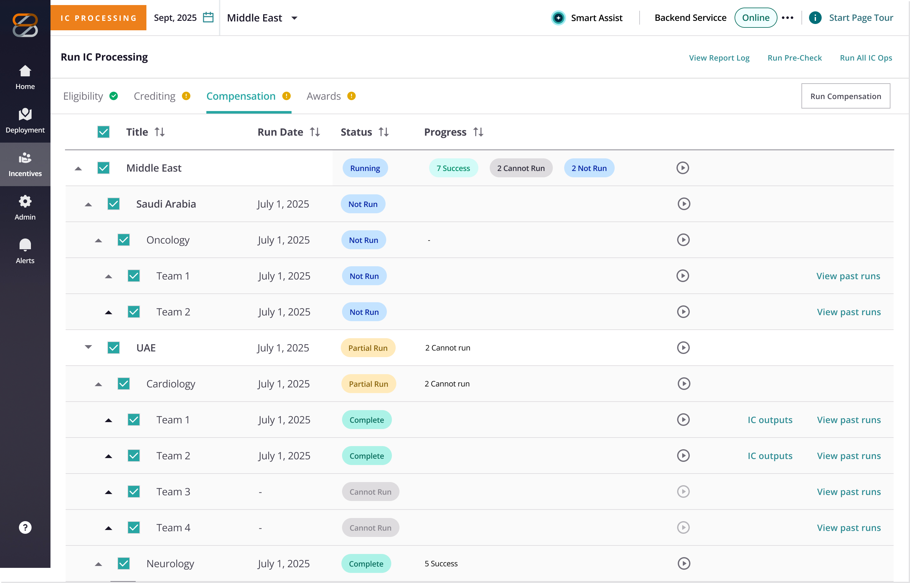The width and height of the screenshot is (910, 583).
Task: Uncheck the UAE row checkbox
Action: [114, 348]
